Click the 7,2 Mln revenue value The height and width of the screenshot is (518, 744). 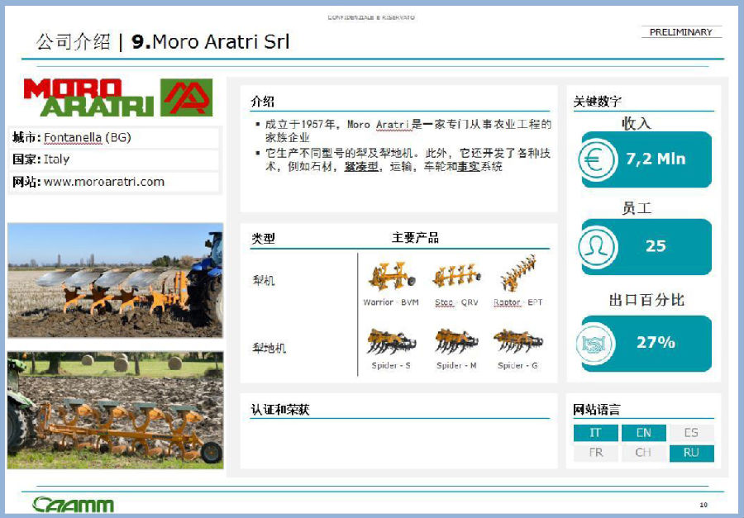point(656,159)
